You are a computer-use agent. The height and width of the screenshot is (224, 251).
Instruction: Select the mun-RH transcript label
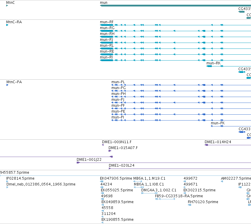point(107,34)
